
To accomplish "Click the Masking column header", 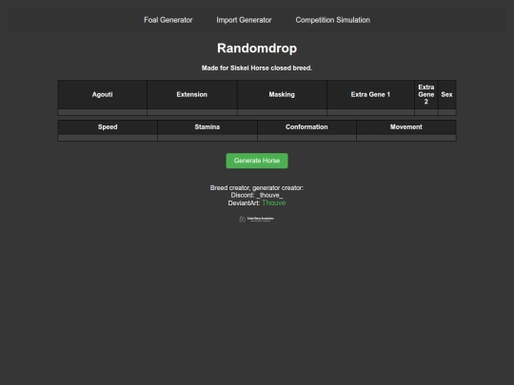I will pyautogui.click(x=282, y=95).
